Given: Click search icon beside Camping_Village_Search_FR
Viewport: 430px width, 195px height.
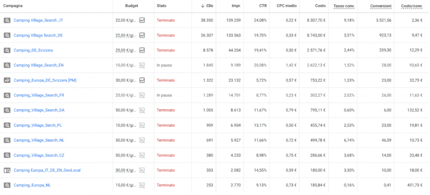Looking at the screenshot, I should 7,95.
